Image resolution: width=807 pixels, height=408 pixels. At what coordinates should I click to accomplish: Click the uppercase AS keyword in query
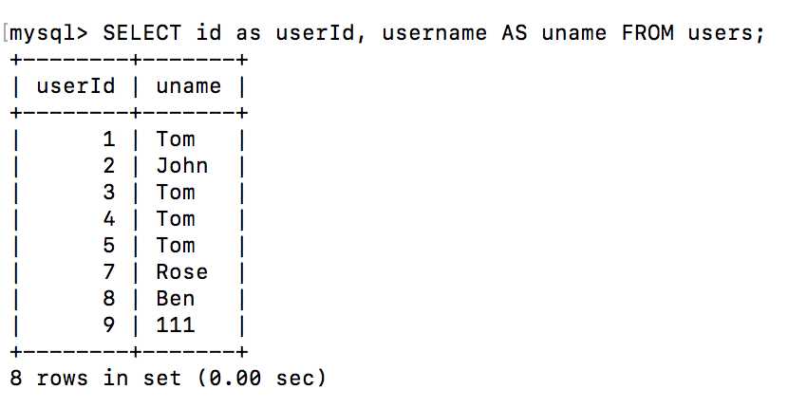point(514,32)
